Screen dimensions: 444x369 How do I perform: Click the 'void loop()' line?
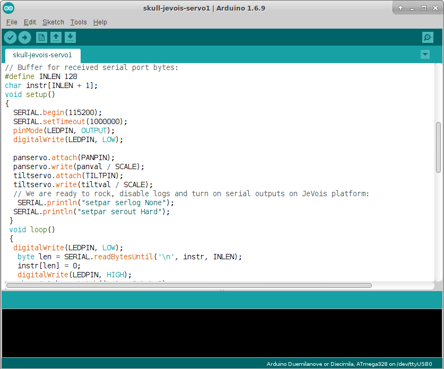(32, 230)
